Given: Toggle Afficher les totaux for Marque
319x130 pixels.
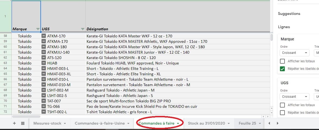Looking at the screenshot, I should click(282, 61).
